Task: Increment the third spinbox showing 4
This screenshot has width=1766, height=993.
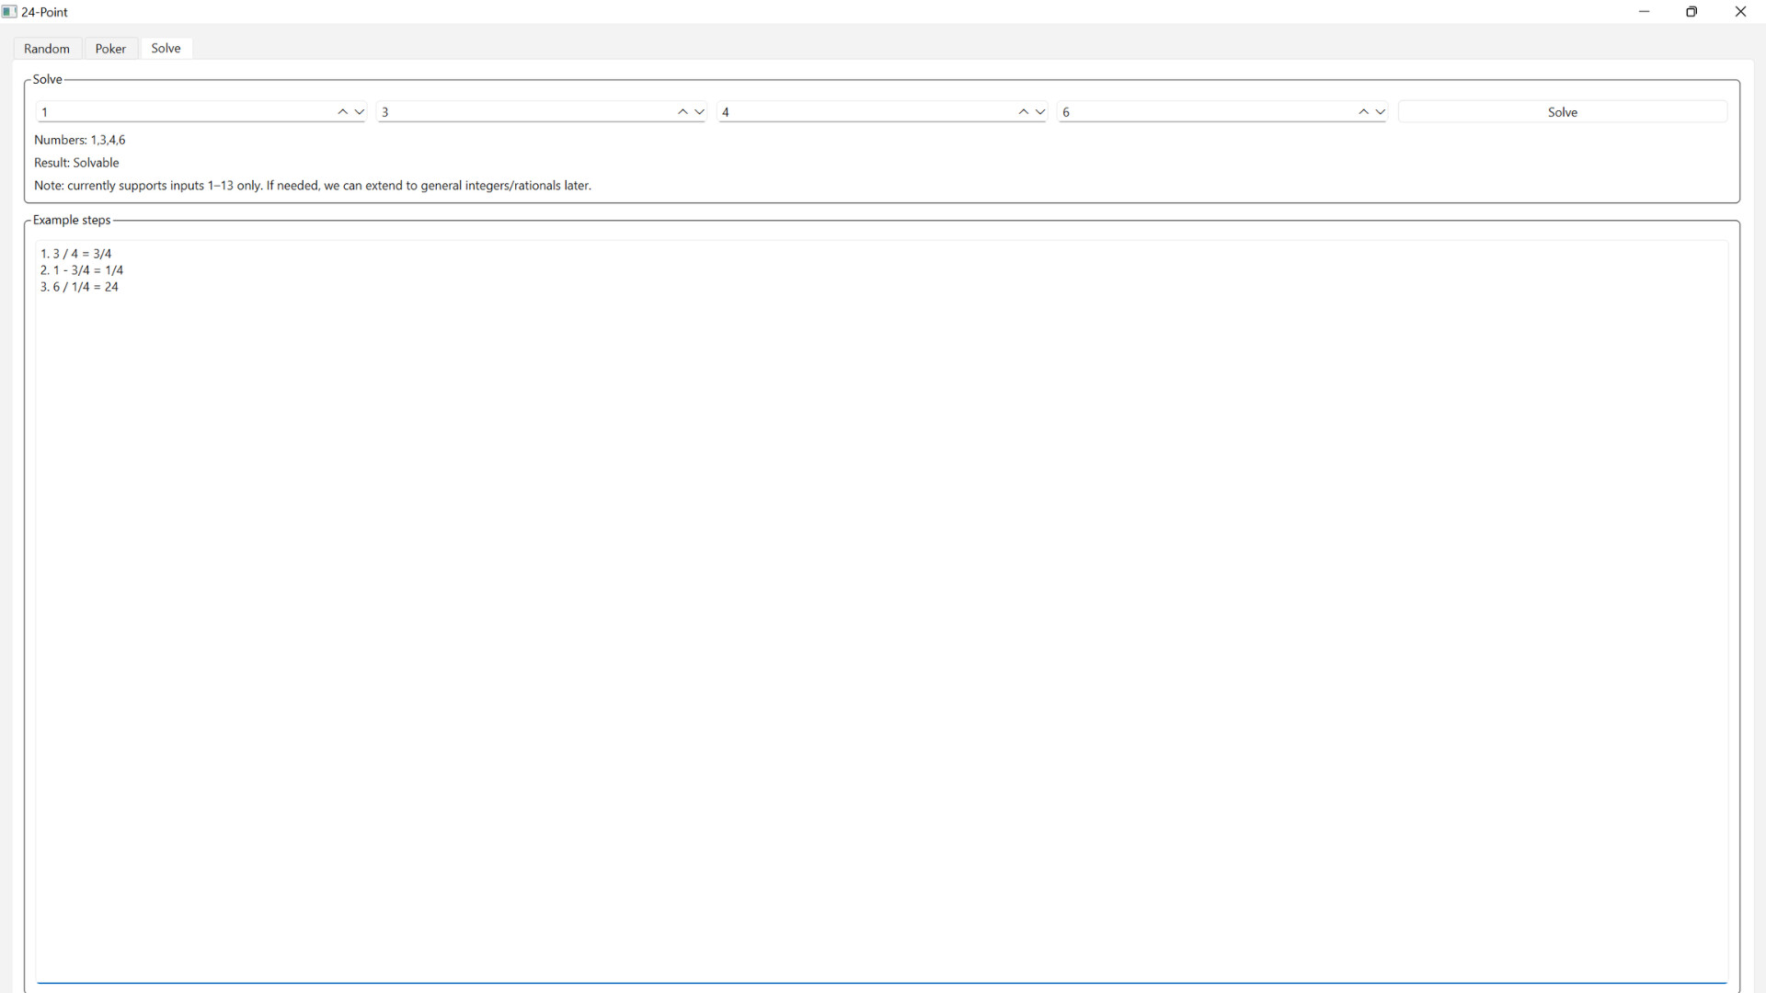Action: (1023, 112)
